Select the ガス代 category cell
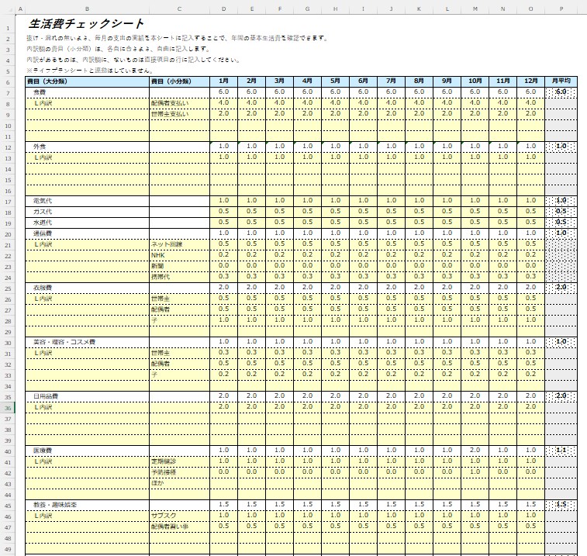Viewport: 587px width, 556px height. [x=87, y=212]
